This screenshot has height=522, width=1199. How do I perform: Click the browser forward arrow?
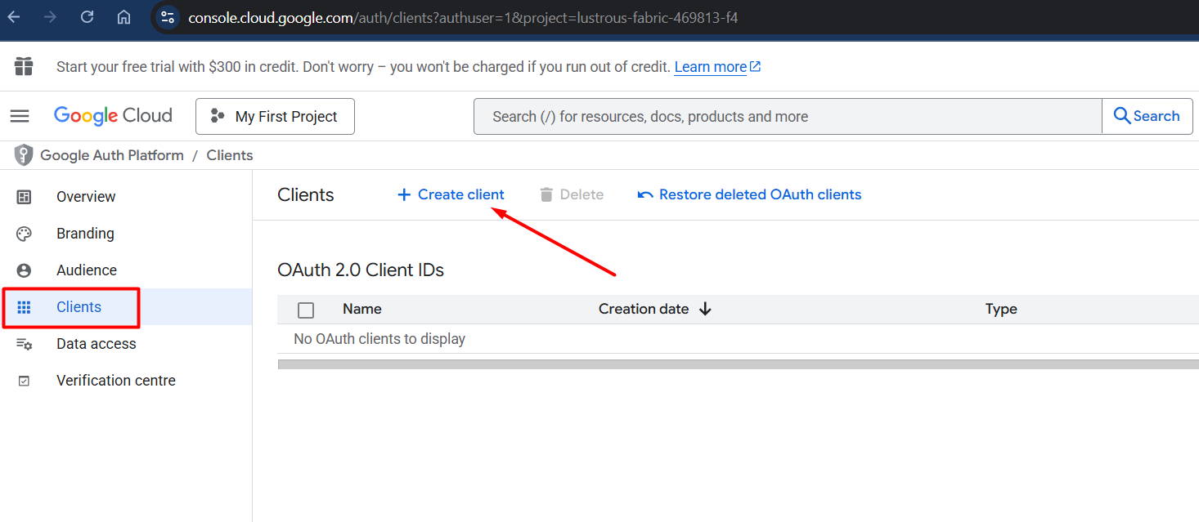51,17
